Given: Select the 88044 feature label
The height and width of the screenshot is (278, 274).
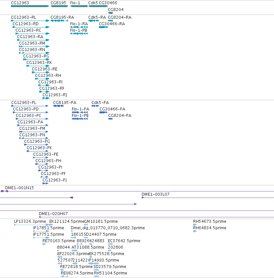Looking at the screenshot, I should (63, 247).
